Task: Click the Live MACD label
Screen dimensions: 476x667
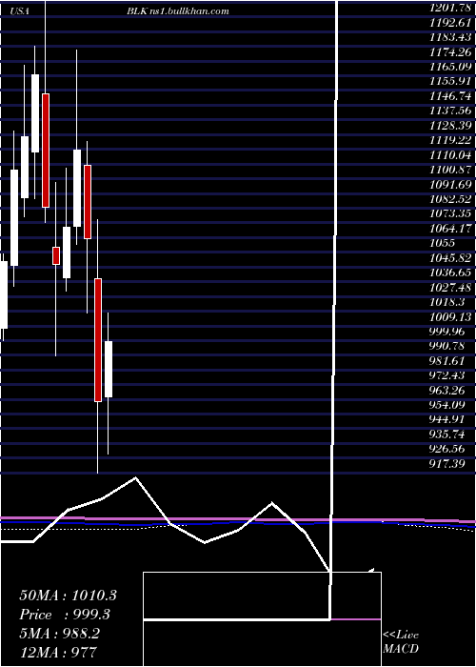Action: tap(401, 641)
